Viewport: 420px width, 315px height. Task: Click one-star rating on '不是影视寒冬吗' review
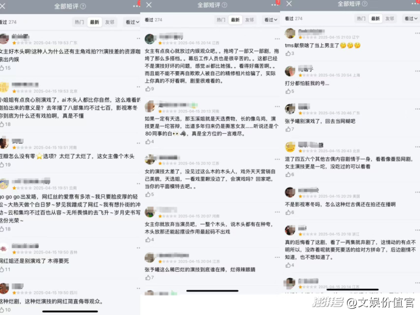click(x=300, y=196)
